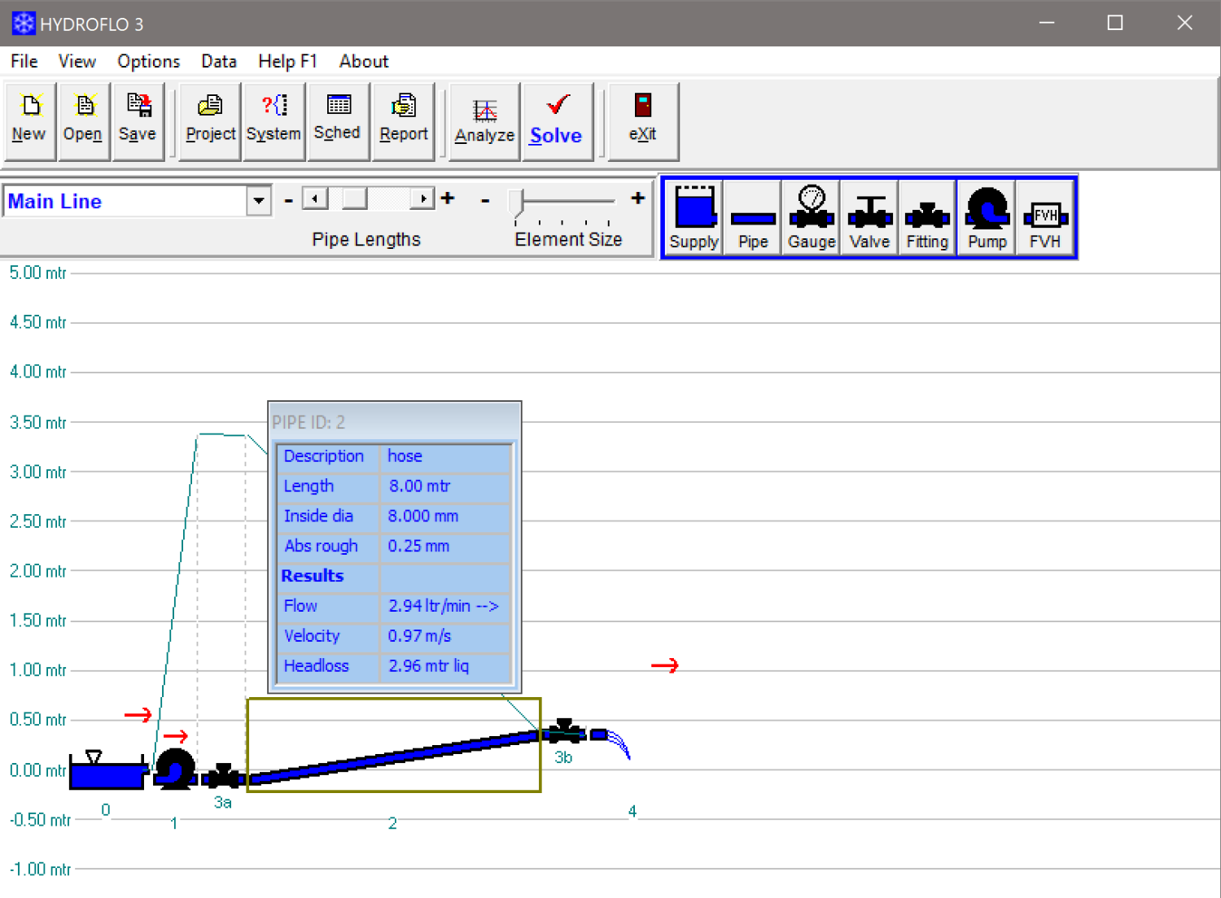Minimize the HYDROFLO 3 window
This screenshot has height=898, width=1221.
pos(1047,23)
